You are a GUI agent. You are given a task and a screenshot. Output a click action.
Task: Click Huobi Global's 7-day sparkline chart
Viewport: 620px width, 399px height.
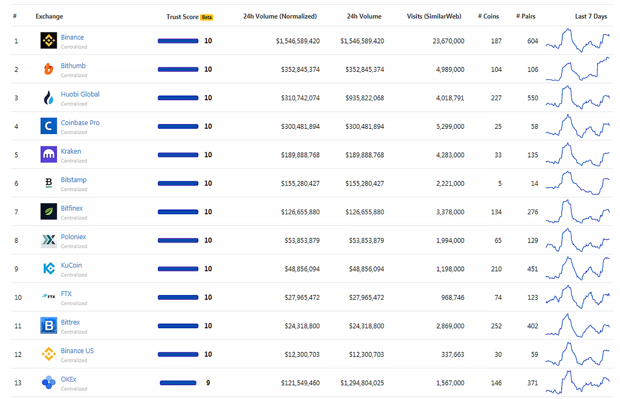tap(578, 98)
